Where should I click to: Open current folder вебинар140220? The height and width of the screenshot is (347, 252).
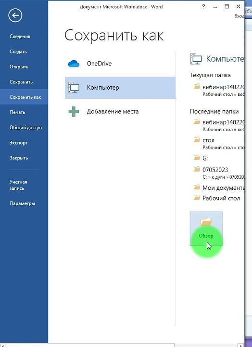pyautogui.click(x=217, y=90)
